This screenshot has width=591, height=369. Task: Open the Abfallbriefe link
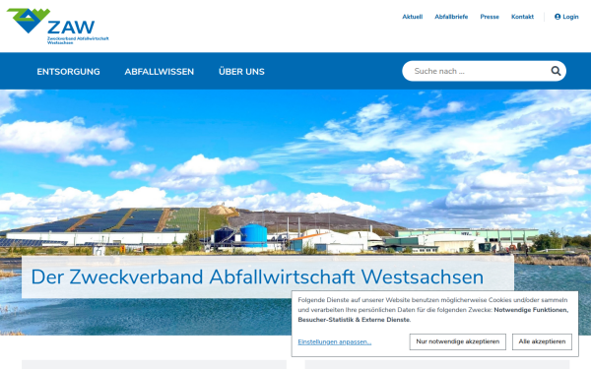[451, 17]
